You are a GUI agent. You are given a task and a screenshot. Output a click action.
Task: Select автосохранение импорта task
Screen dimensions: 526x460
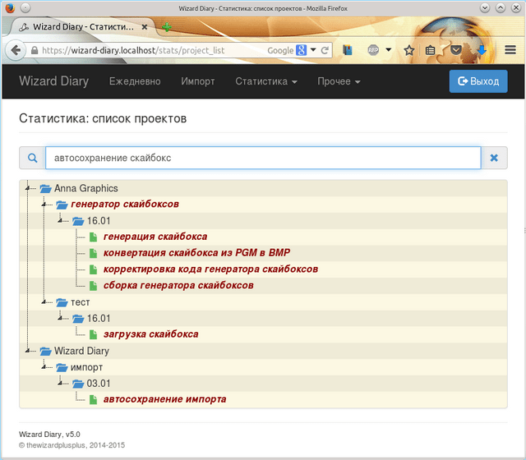[164, 399]
